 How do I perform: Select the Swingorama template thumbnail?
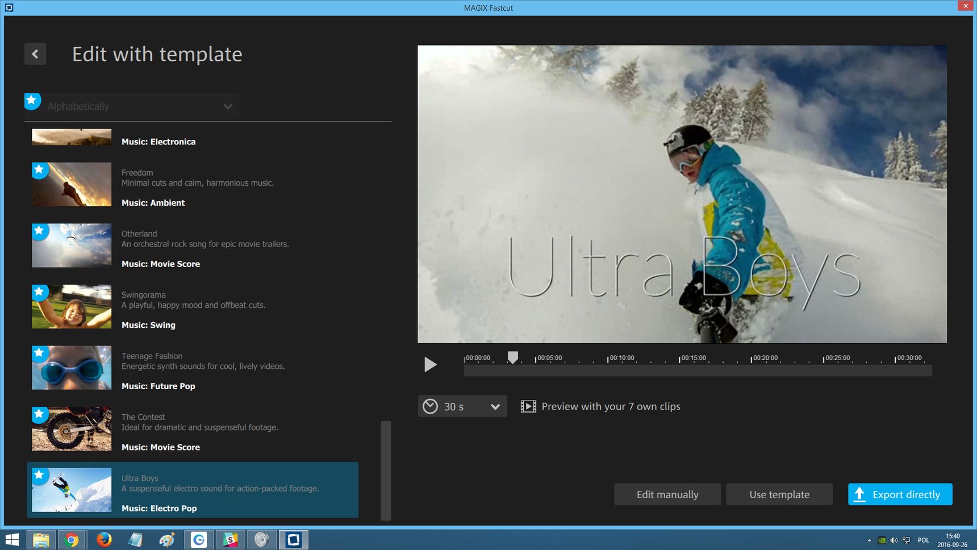pyautogui.click(x=72, y=306)
